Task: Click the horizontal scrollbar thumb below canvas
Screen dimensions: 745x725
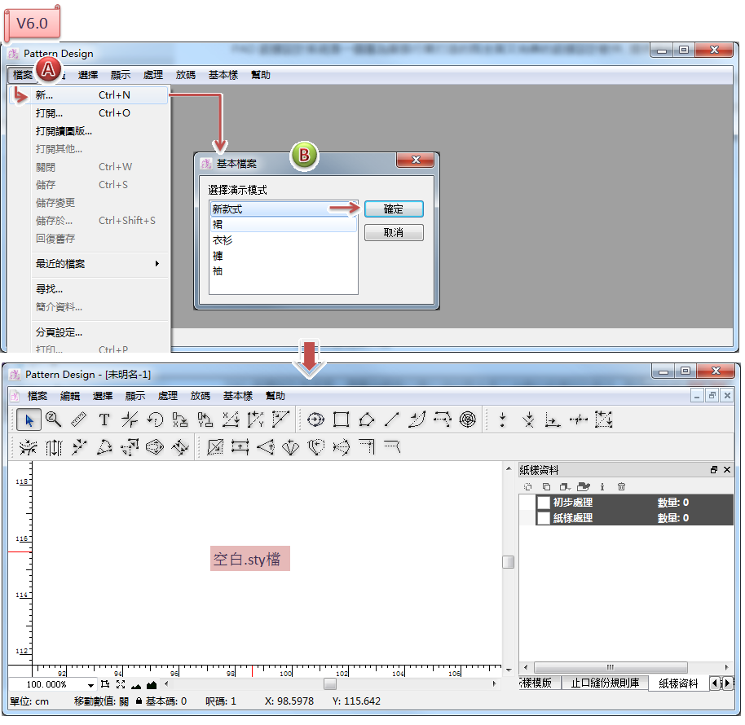Action: 329,684
